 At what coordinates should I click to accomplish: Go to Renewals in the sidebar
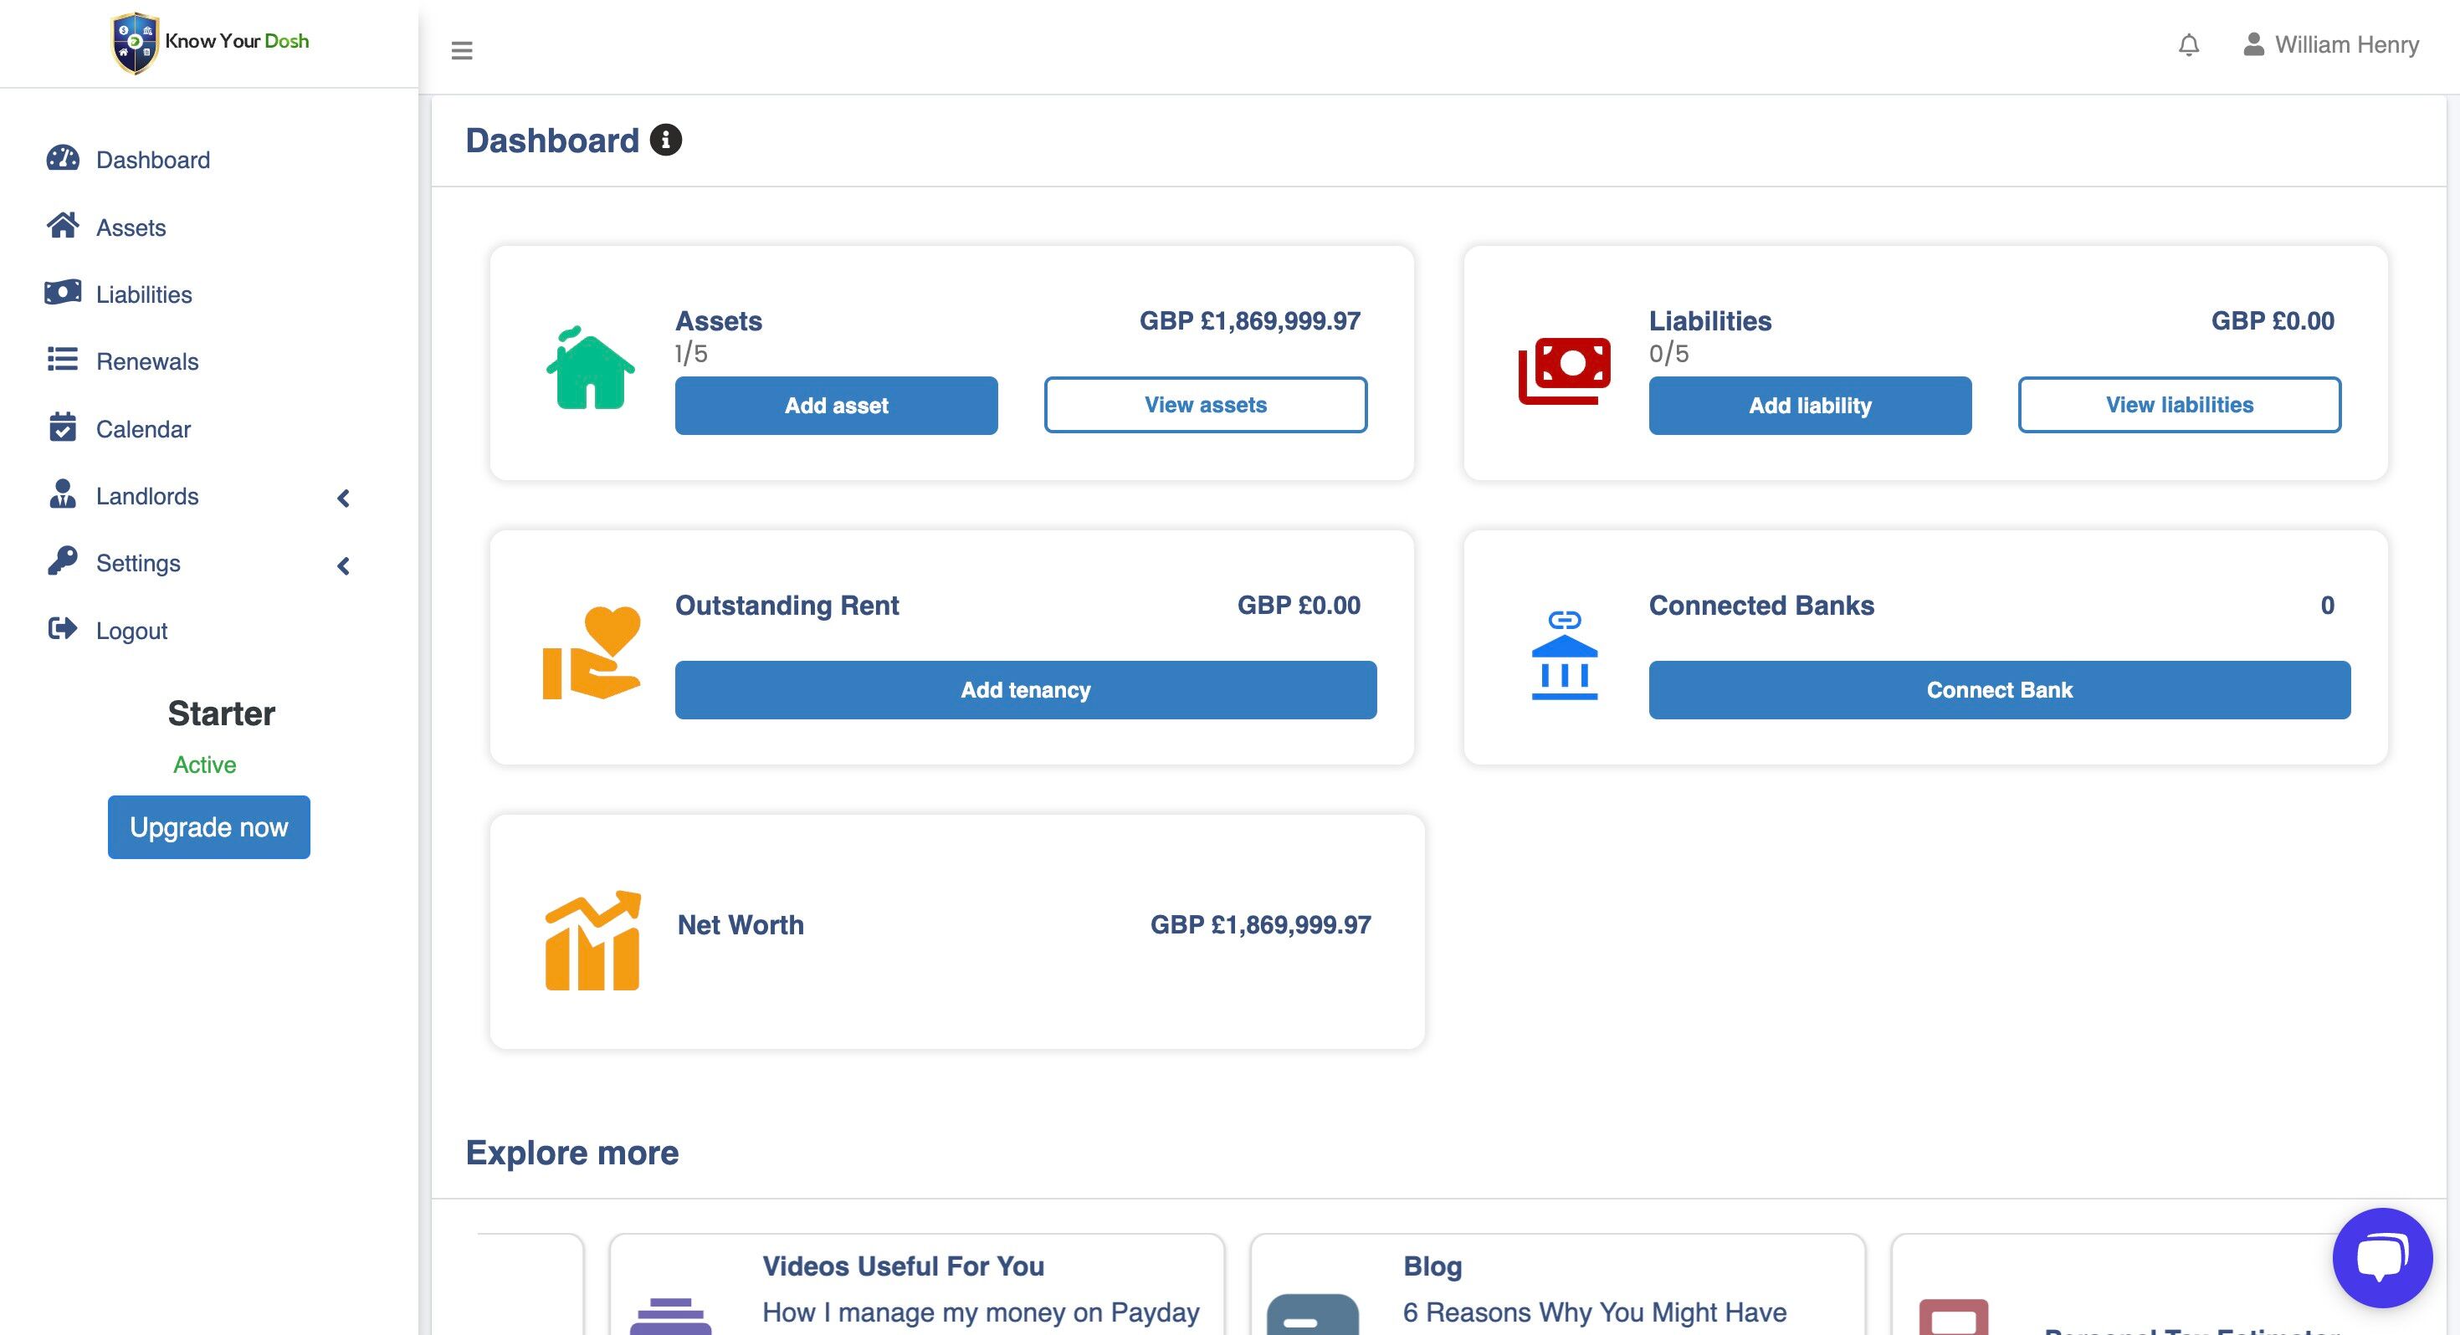tap(146, 362)
